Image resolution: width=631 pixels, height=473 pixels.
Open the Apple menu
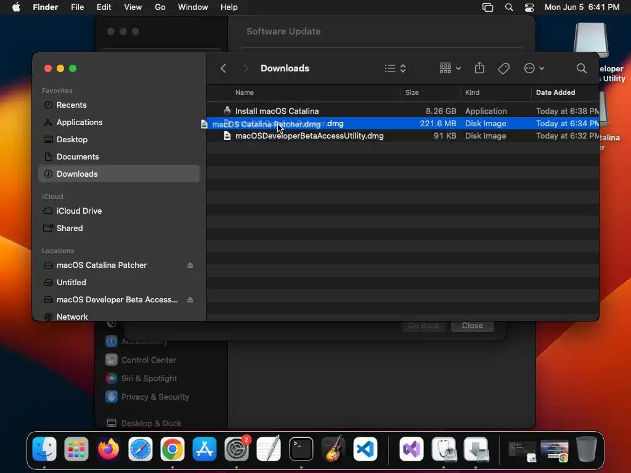click(x=16, y=7)
